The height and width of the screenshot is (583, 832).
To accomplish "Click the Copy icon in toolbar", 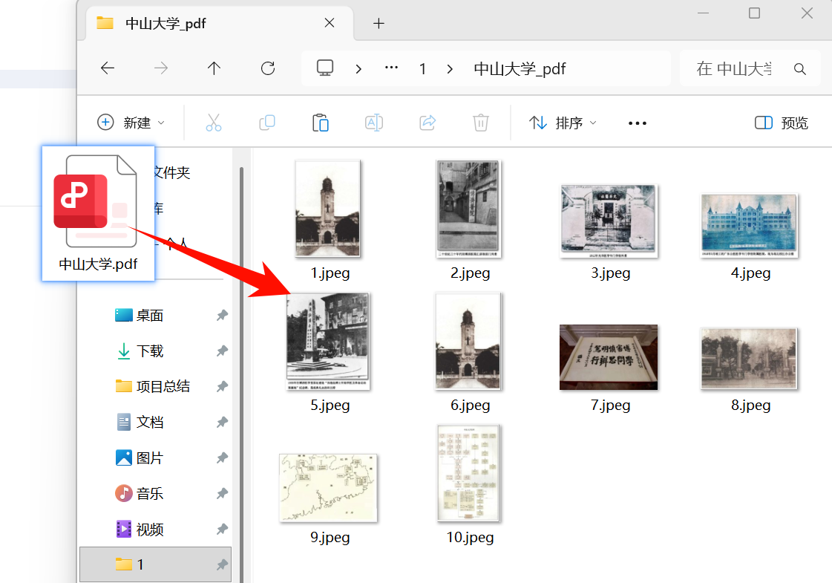I will 267,123.
